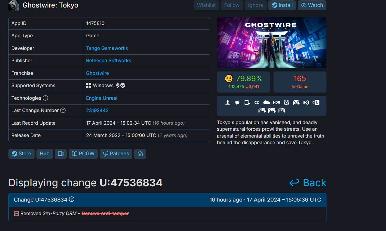Click the HDR feature icon
Viewport: 386px width, 231px height.
tap(276, 102)
